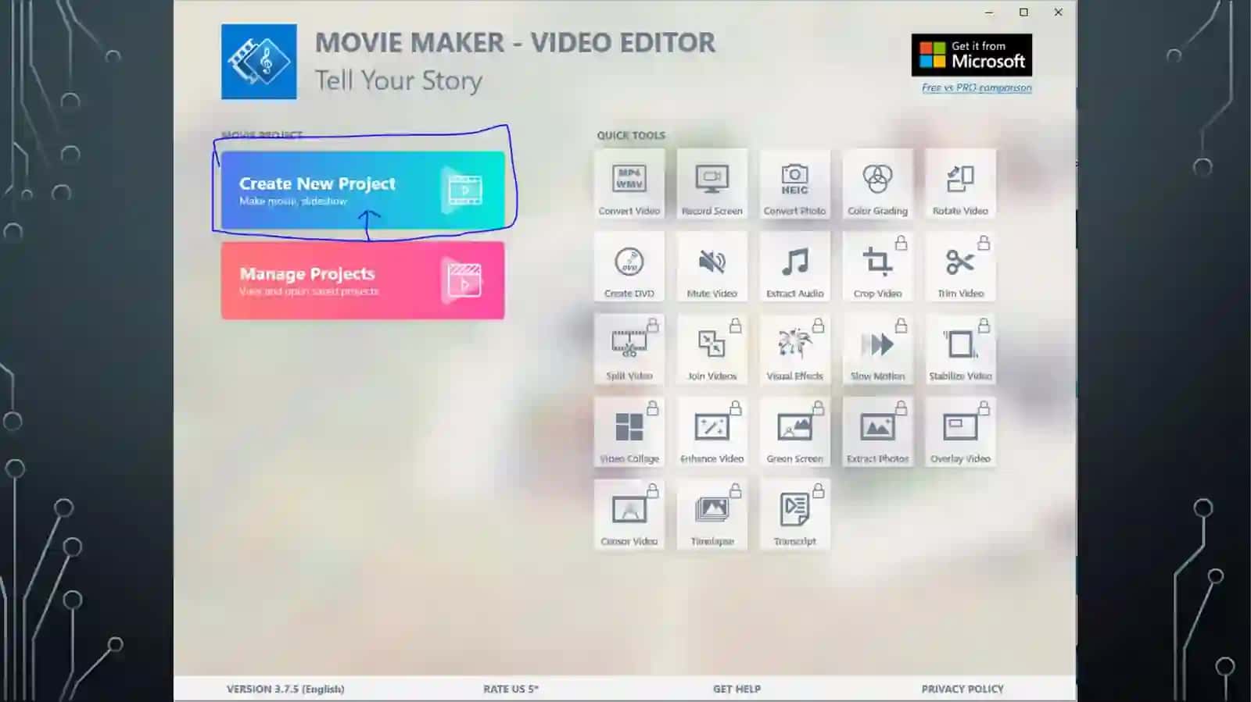Close the Movie Maker window

[x=1059, y=12]
